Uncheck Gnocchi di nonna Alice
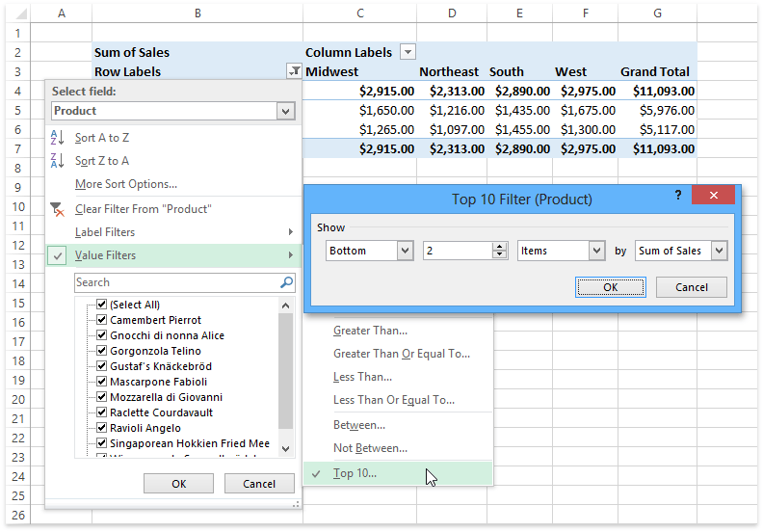The width and height of the screenshot is (763, 532). [102, 335]
